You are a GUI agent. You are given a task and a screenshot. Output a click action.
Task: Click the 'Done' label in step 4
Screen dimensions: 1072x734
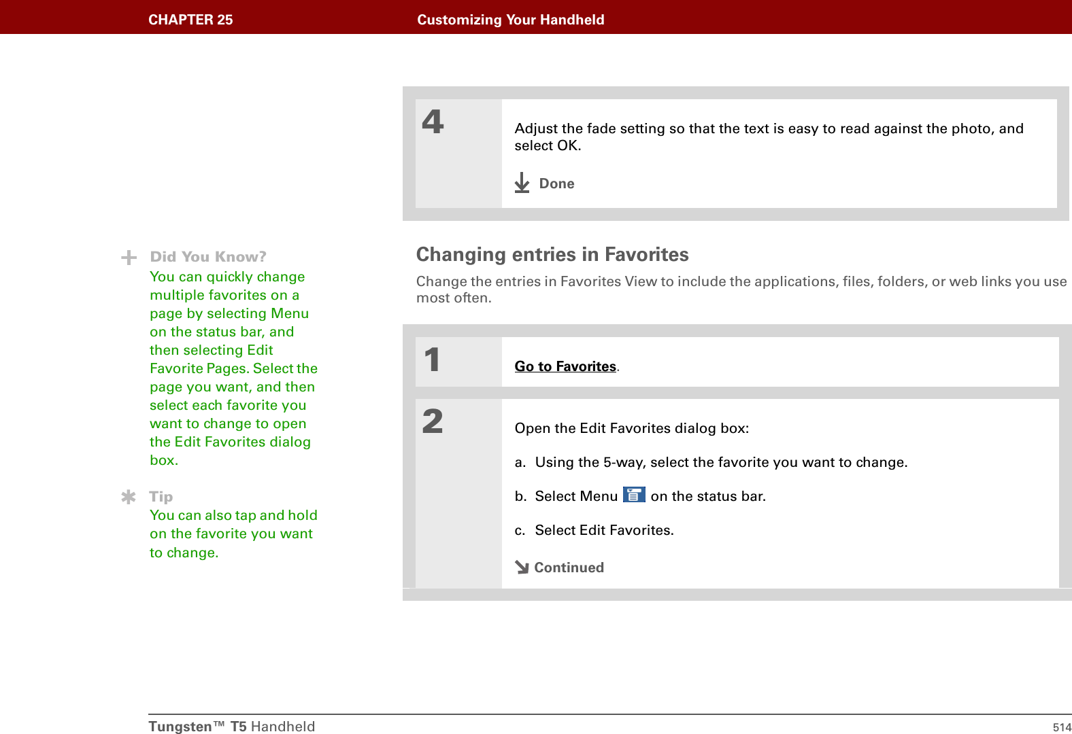click(x=556, y=183)
